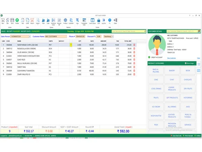
Task: Click the Save floppy disk icon
Action: click(x=12, y=21)
